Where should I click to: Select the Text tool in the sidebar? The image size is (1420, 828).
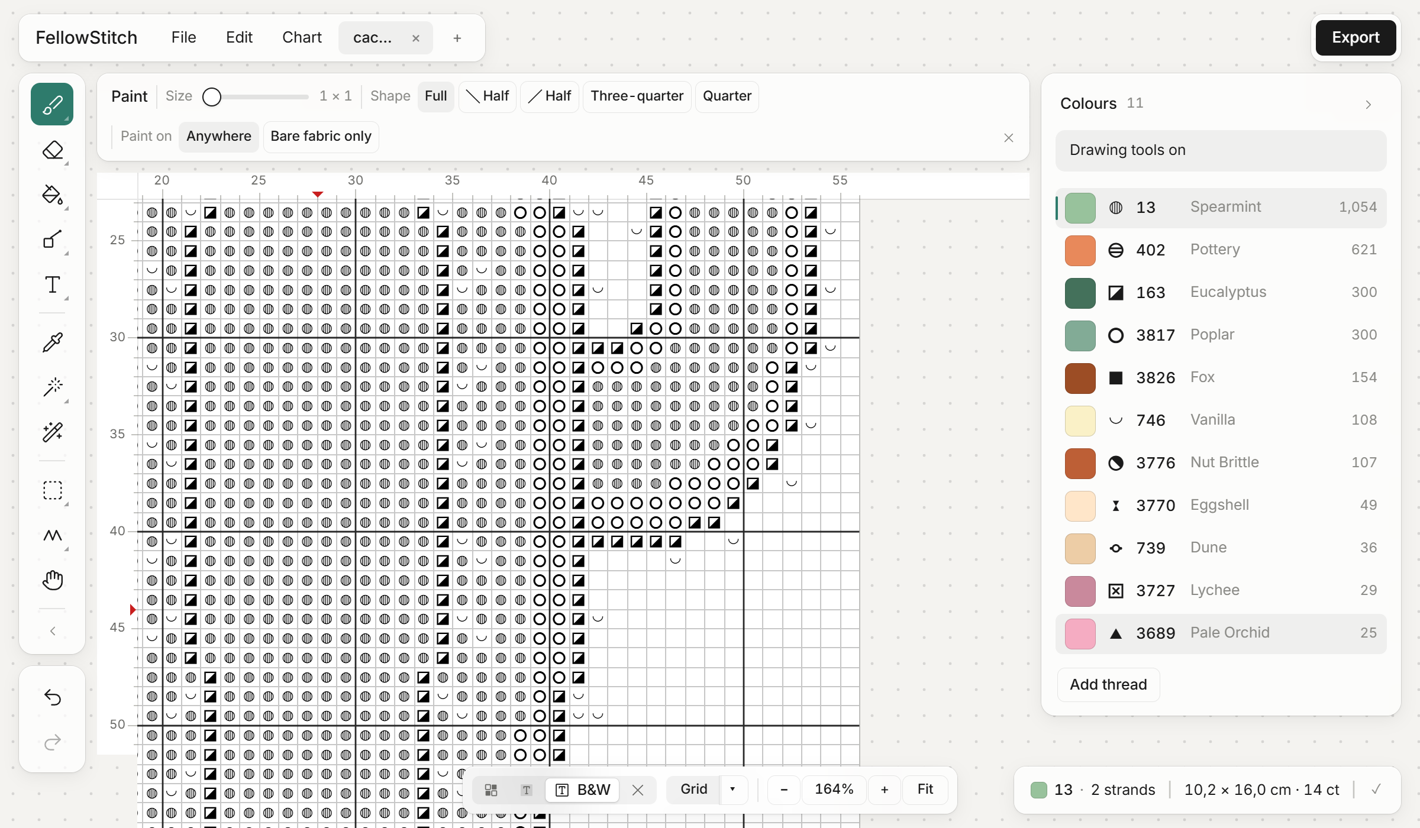52,284
